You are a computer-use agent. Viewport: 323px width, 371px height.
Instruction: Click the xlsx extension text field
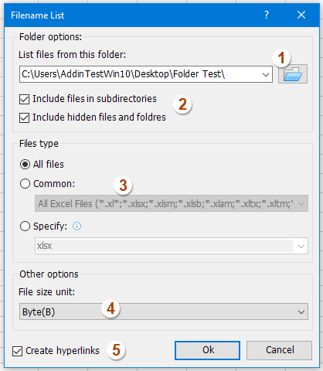point(165,246)
